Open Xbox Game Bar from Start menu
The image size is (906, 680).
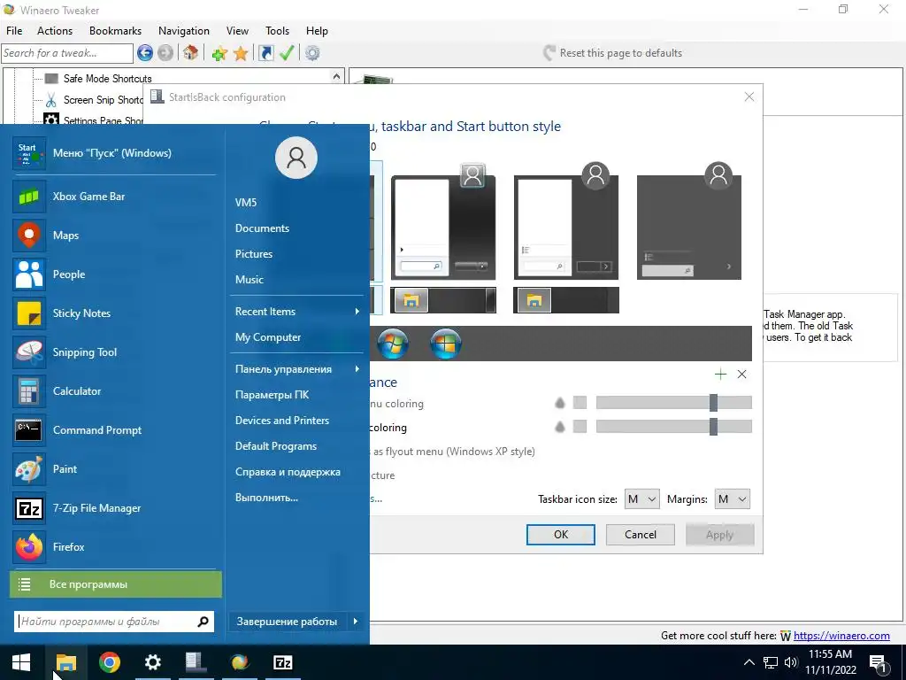pos(114,197)
